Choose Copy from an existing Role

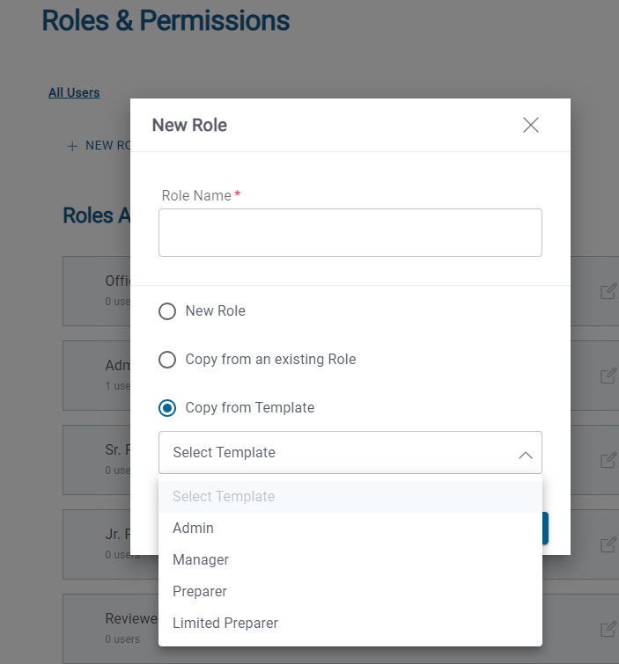(x=167, y=360)
